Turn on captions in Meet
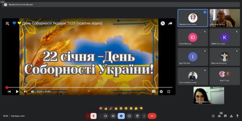The width and height of the screenshot is (242, 121). tap(113, 116)
